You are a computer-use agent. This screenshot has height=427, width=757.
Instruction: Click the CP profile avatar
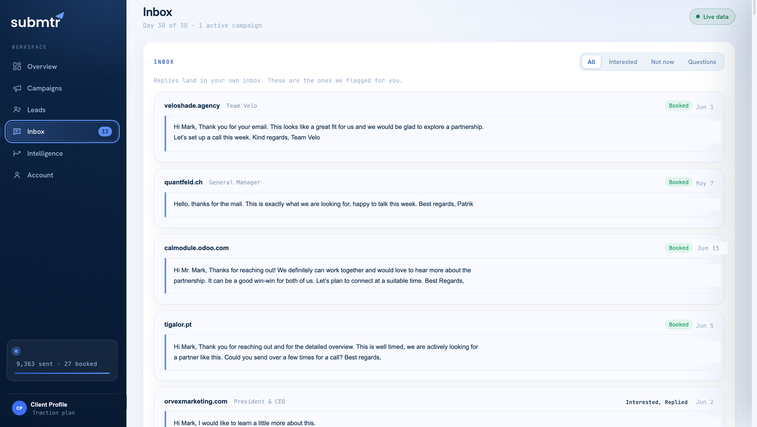(x=19, y=408)
